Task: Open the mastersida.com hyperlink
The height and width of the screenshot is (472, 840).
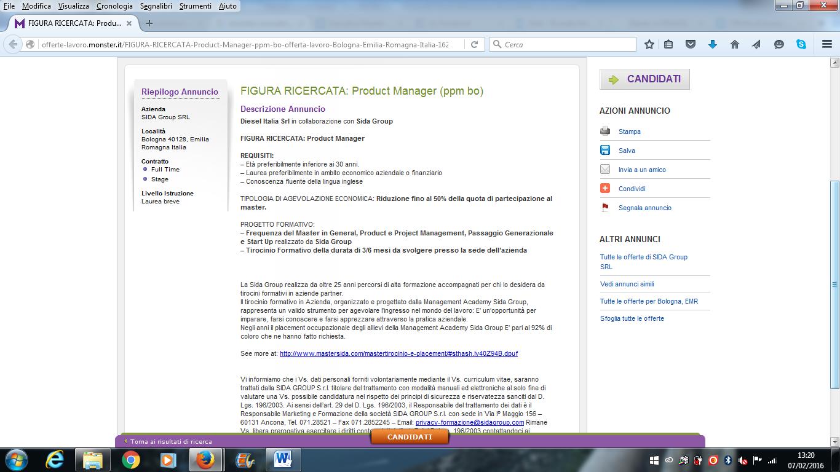Action: click(399, 353)
